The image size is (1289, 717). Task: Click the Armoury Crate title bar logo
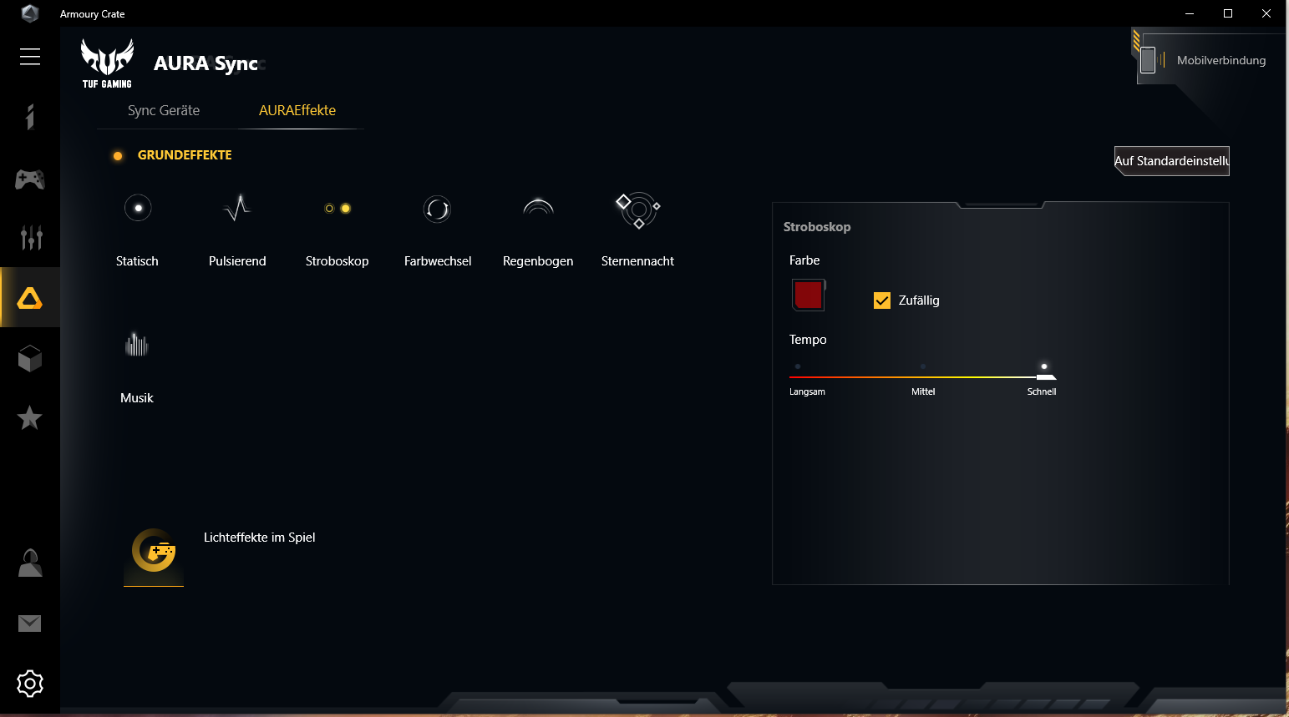pyautogui.click(x=30, y=13)
